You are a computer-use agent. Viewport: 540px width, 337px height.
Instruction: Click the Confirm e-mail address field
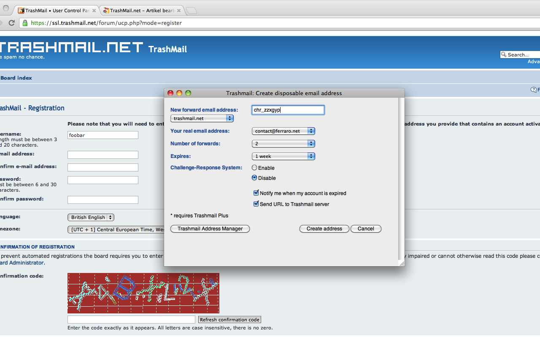(x=103, y=168)
